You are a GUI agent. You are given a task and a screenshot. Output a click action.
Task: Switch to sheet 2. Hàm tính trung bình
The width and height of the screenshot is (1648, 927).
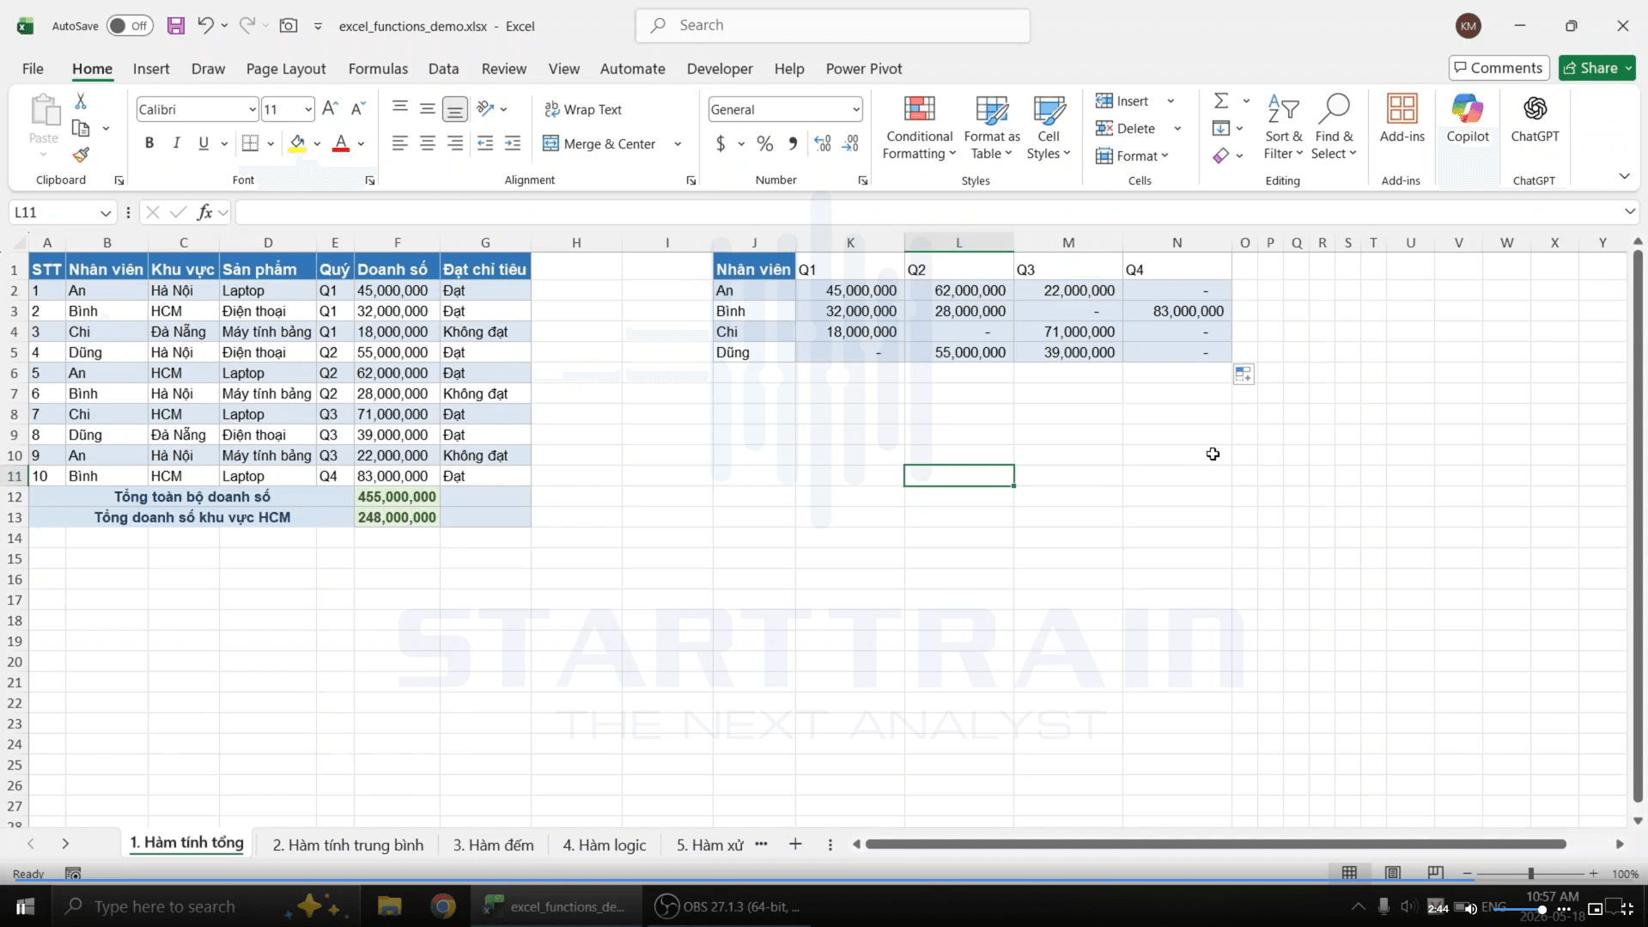tap(348, 845)
